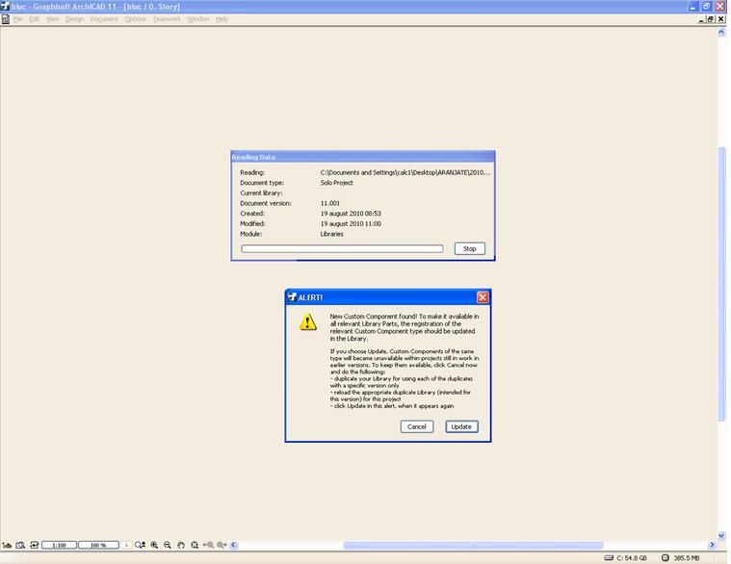
Task: Select the Pan hand tool
Action: tap(181, 545)
